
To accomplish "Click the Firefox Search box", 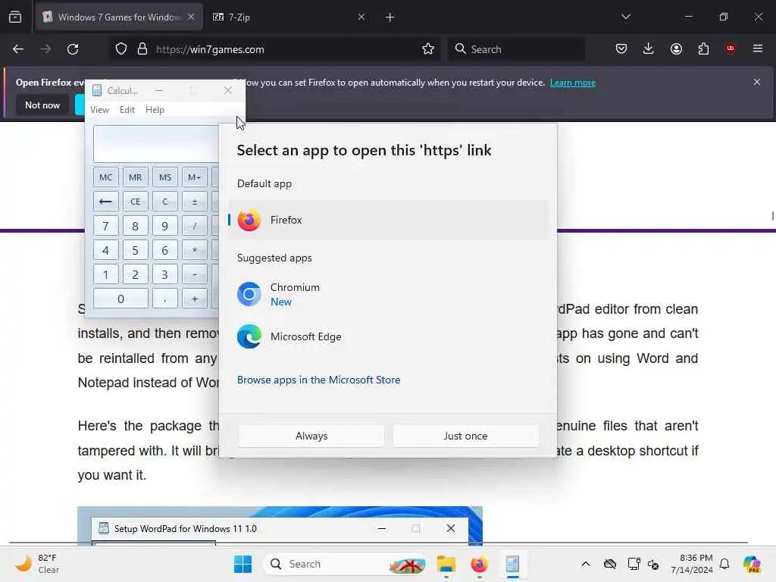I will [517, 49].
